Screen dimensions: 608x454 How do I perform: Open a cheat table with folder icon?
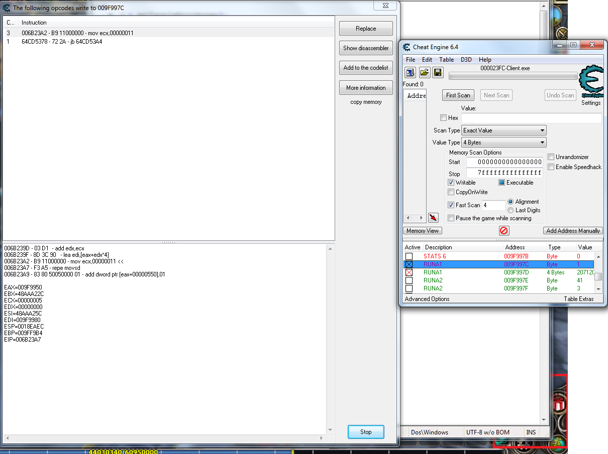(x=424, y=73)
